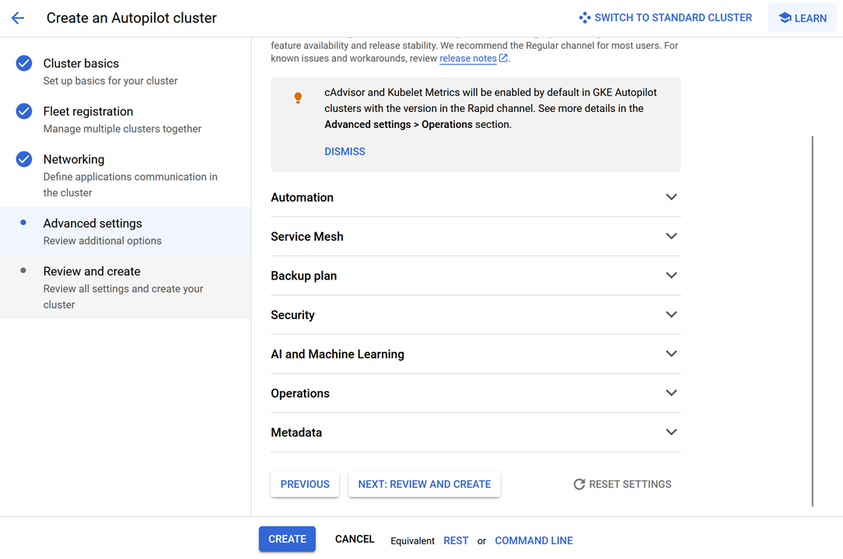Viewport: 843px width, 559px height.
Task: Click 'Set up basics for your cluster' text
Action: (x=110, y=81)
